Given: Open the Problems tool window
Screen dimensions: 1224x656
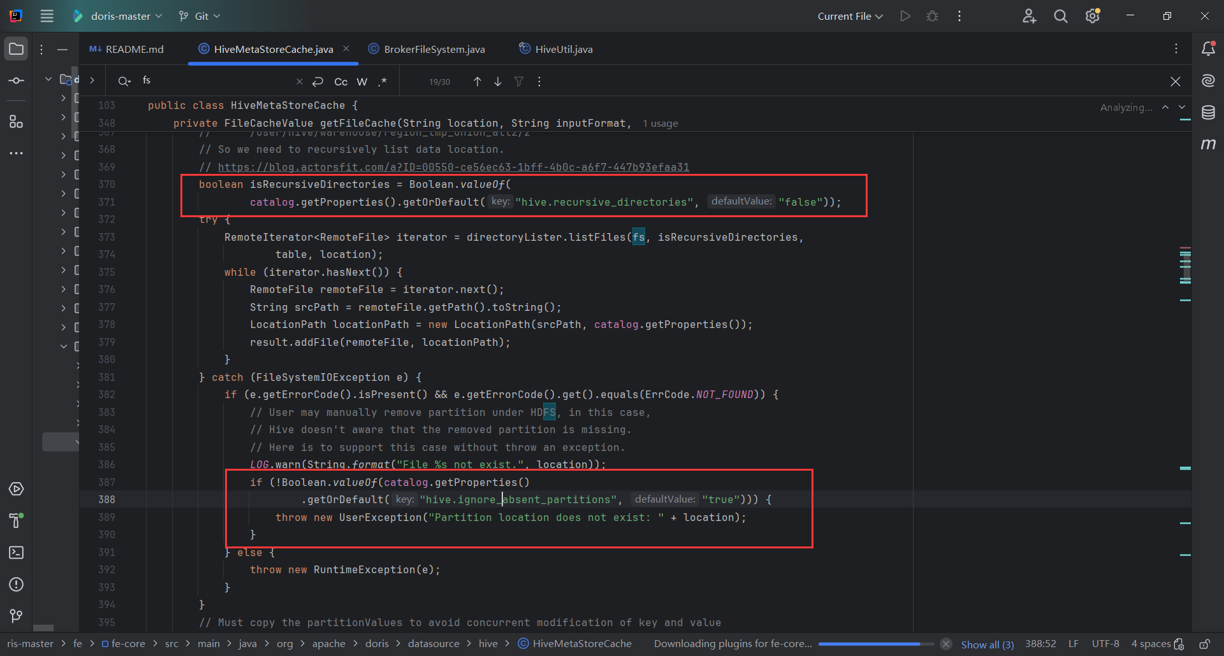Looking at the screenshot, I should [x=16, y=585].
